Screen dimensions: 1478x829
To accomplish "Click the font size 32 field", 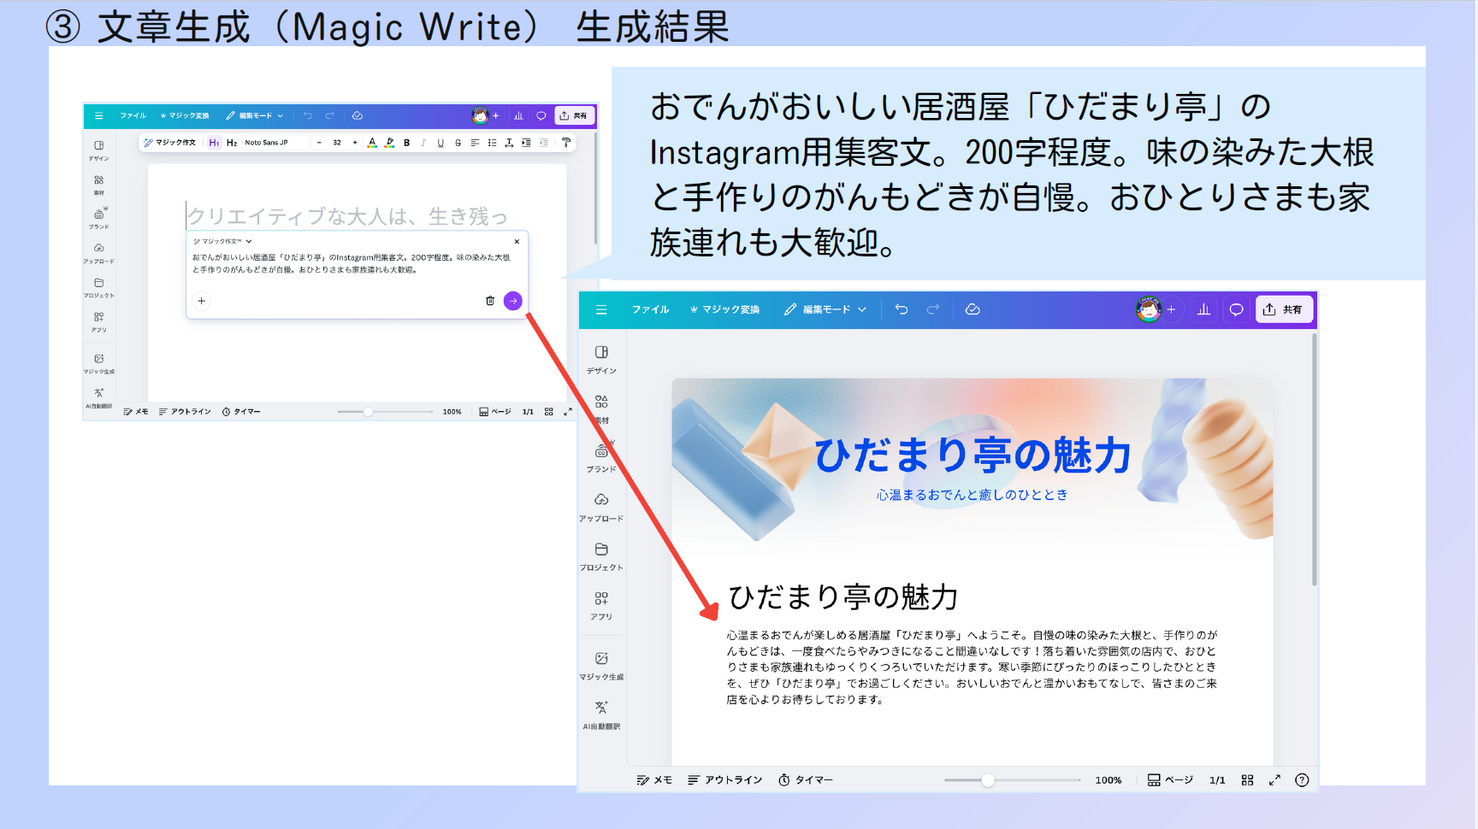I will coord(337,143).
